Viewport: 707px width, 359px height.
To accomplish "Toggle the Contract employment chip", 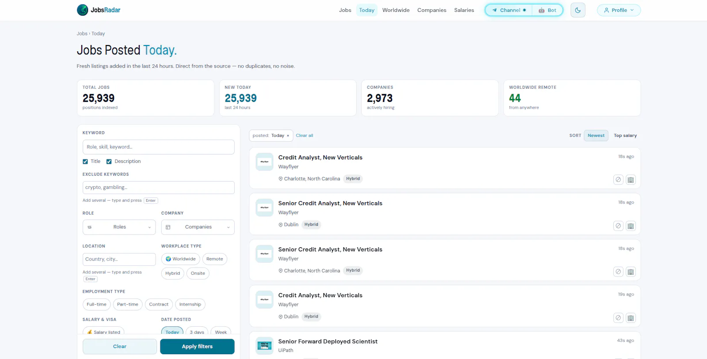I will 159,304.
